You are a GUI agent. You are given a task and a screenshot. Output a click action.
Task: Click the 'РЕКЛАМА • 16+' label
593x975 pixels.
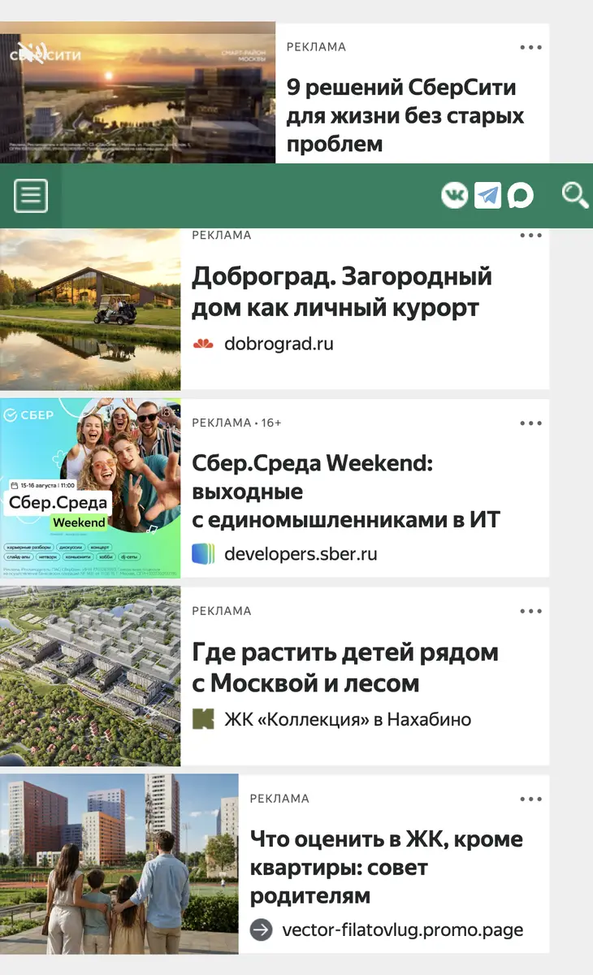(236, 423)
